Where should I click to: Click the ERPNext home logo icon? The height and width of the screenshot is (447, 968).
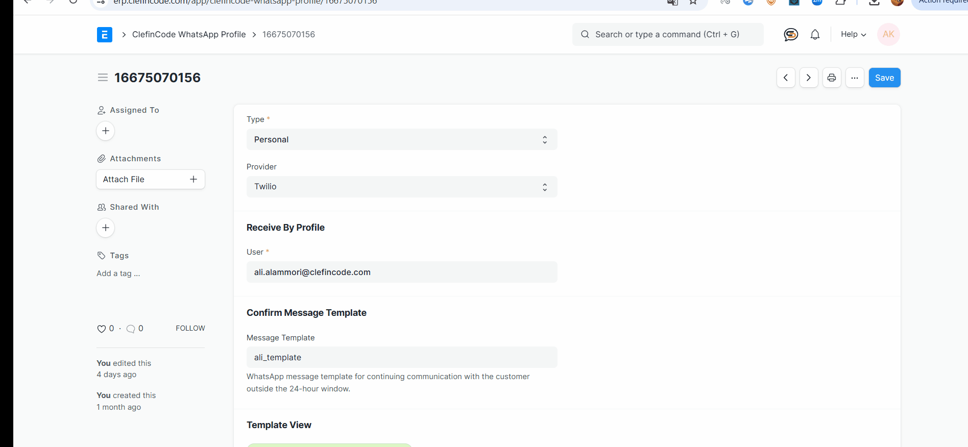[105, 35]
